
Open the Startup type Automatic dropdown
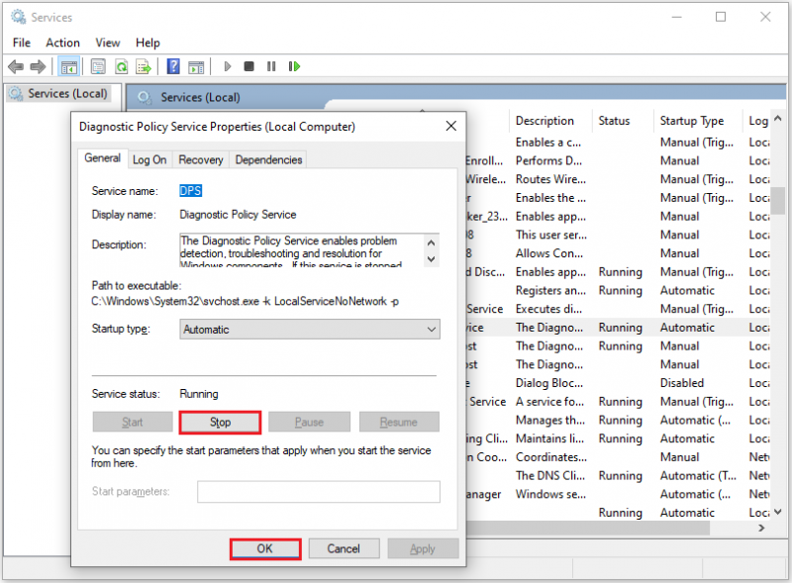point(310,330)
